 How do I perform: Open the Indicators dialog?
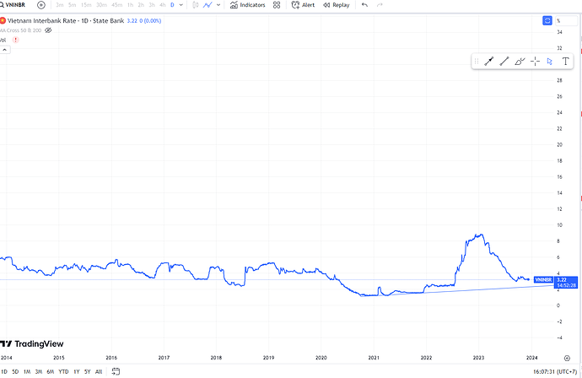click(248, 5)
